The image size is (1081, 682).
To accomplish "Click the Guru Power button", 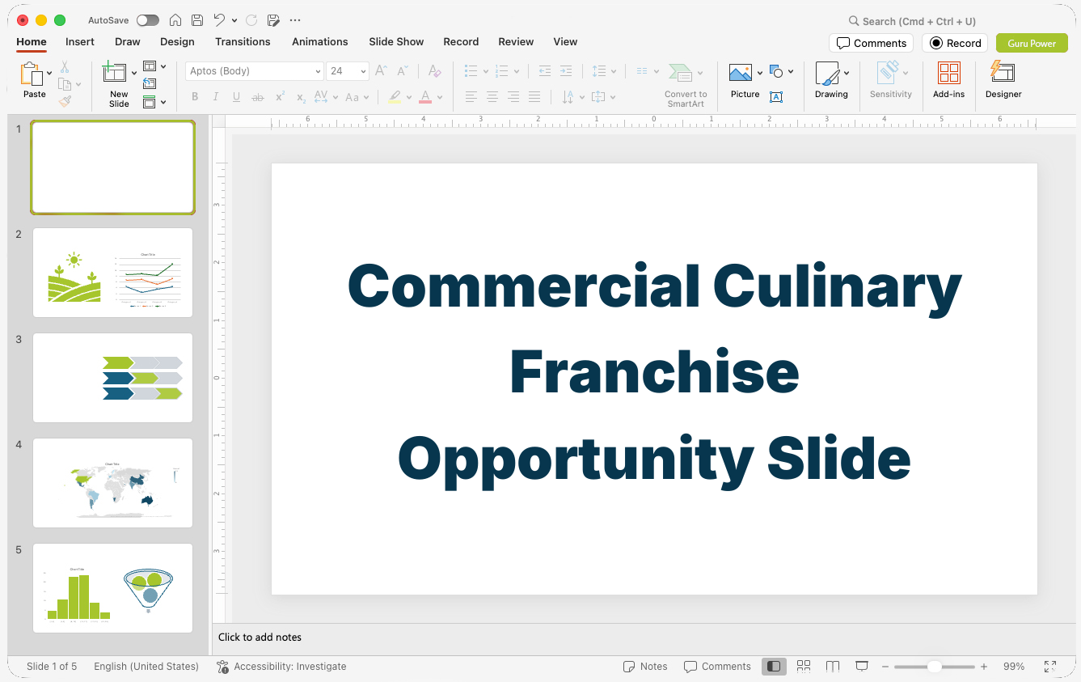I will [x=1032, y=43].
